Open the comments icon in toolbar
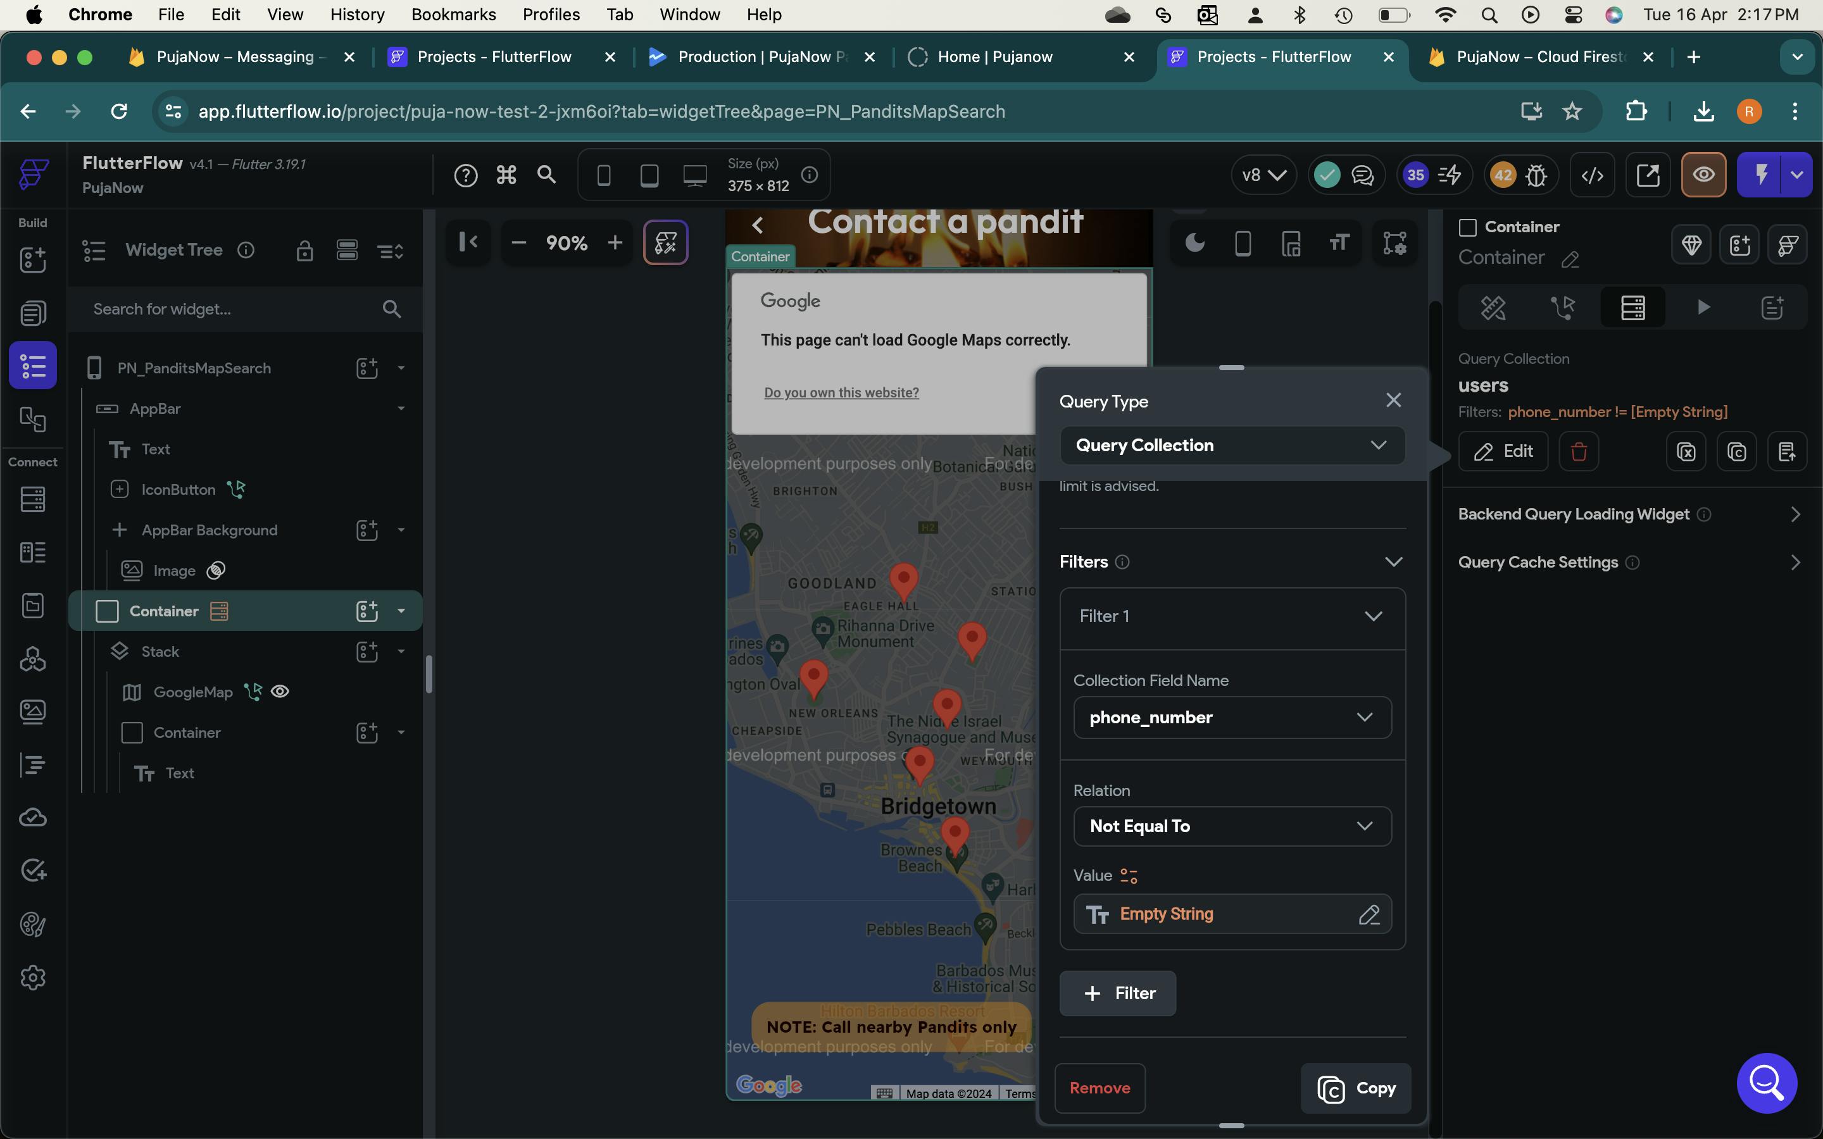The height and width of the screenshot is (1139, 1823). pyautogui.click(x=1363, y=175)
